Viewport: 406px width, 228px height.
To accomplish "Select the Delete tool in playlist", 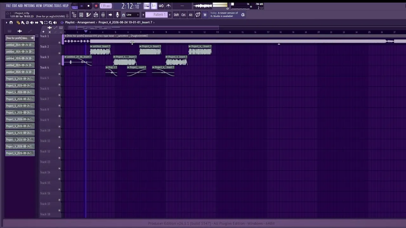I will tap(27, 22).
